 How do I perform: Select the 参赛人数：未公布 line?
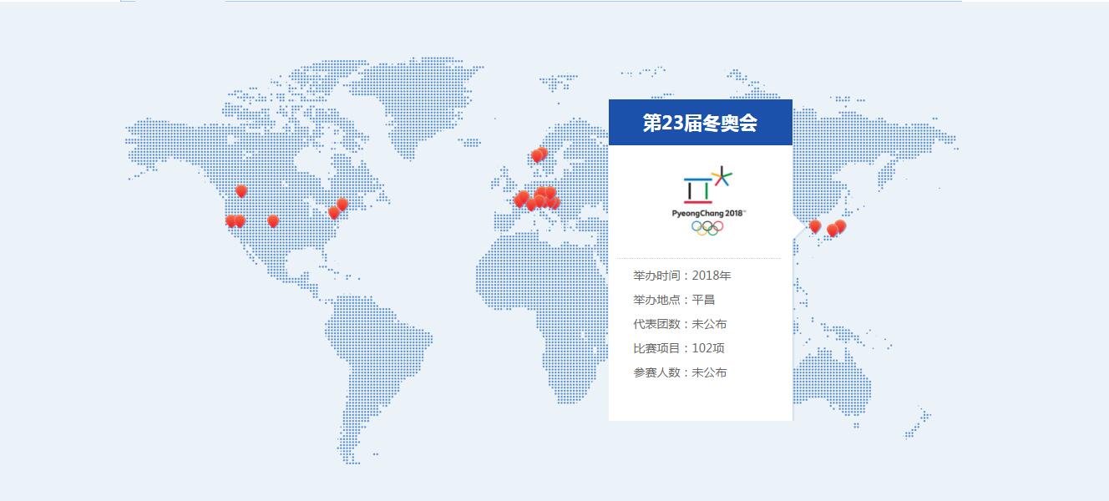coord(680,372)
